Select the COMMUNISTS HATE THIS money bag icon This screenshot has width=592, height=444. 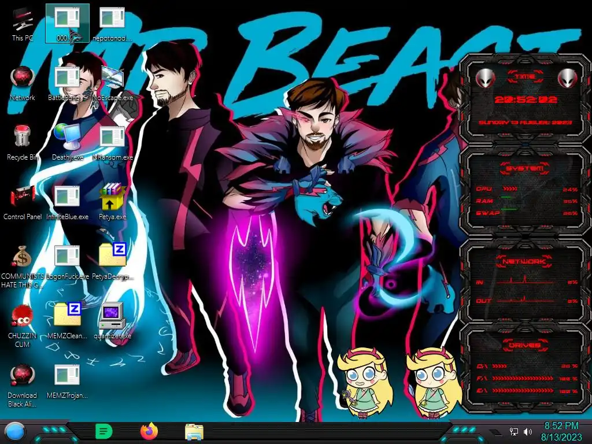point(23,266)
